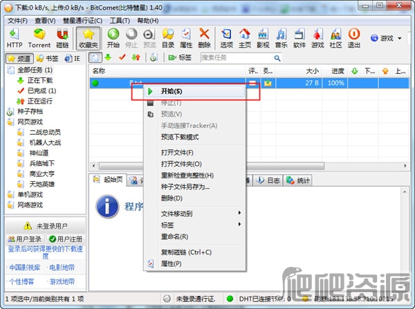
Task: Click the Torrent toolbar icon
Action: (x=39, y=37)
